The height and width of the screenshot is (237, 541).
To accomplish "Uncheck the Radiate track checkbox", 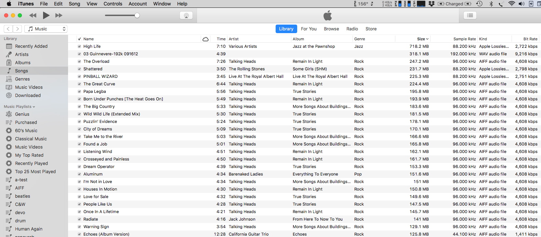I will (79, 219).
